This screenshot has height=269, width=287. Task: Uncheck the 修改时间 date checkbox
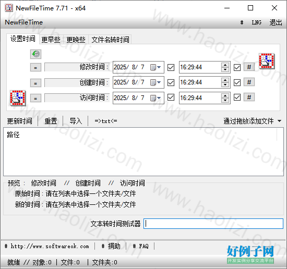171,67
